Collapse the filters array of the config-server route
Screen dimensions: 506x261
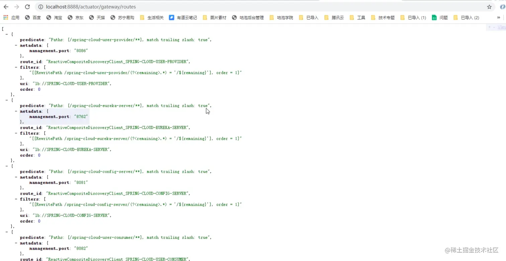coord(16,199)
